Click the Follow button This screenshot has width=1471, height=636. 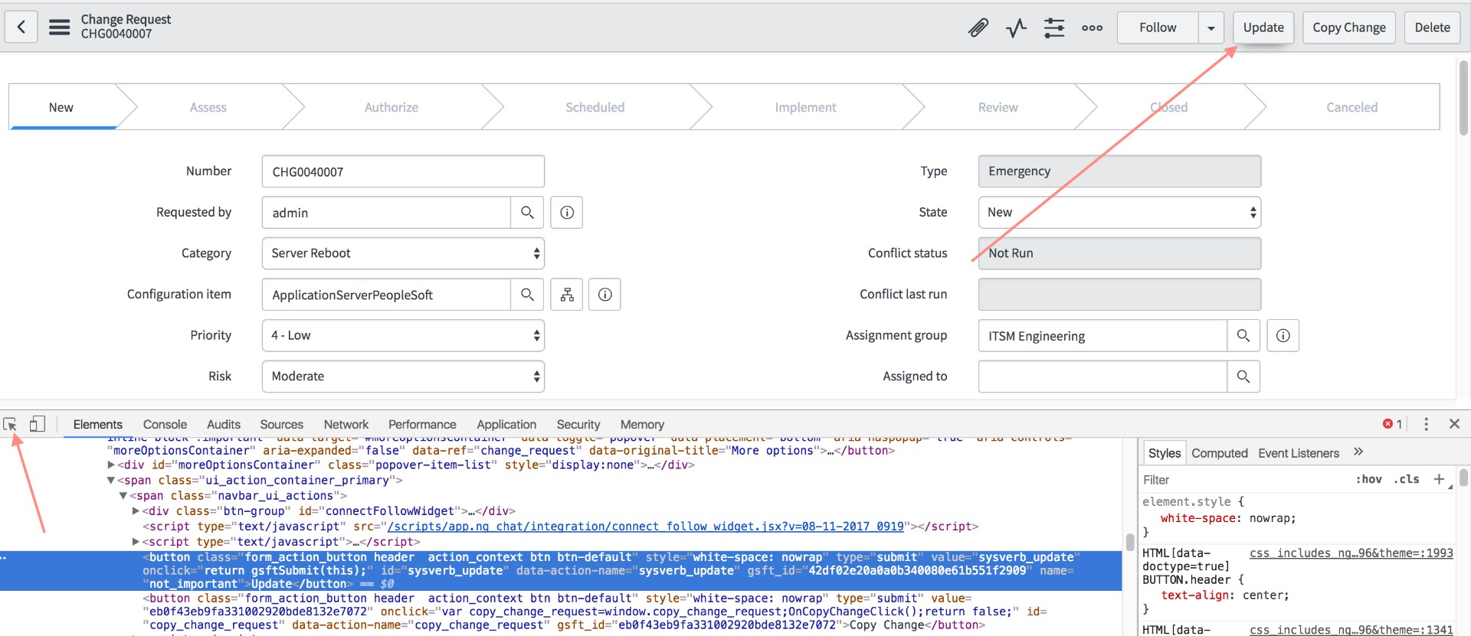1158,28
